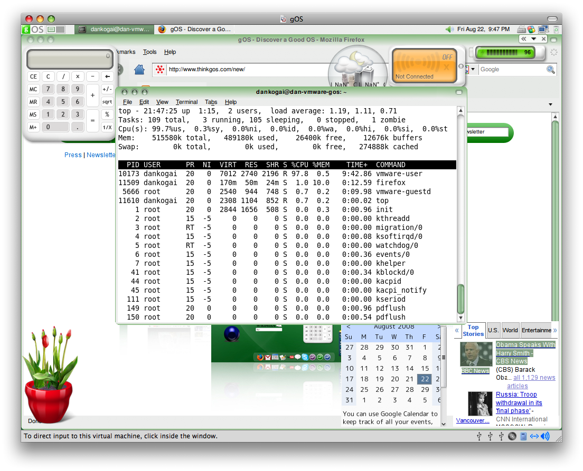583x471 pixels.
Task: Click the keyboard icon in gOS panel tray
Action: click(521, 30)
